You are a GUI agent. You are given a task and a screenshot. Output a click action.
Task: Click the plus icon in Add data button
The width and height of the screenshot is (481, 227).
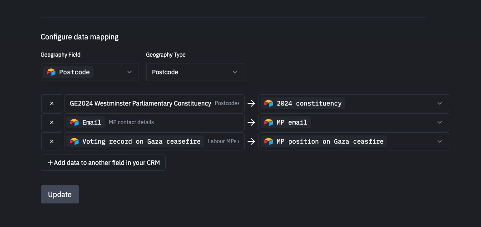[50, 163]
